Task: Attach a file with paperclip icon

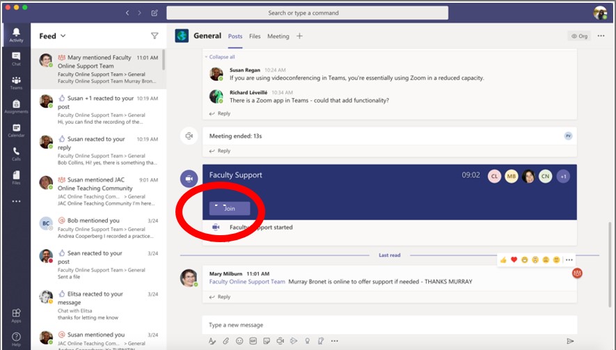Action: [x=226, y=341]
